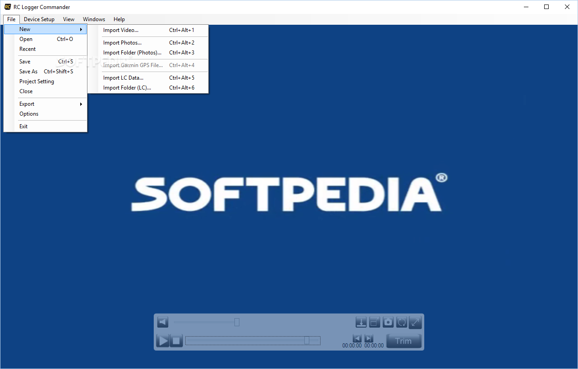The image size is (578, 369).
Task: Click the resize frame icon in player
Action: coord(375,322)
